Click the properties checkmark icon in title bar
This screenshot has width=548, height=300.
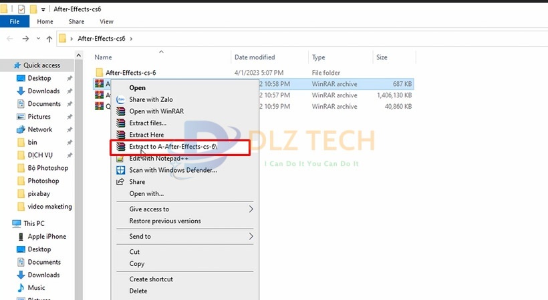tap(21, 9)
